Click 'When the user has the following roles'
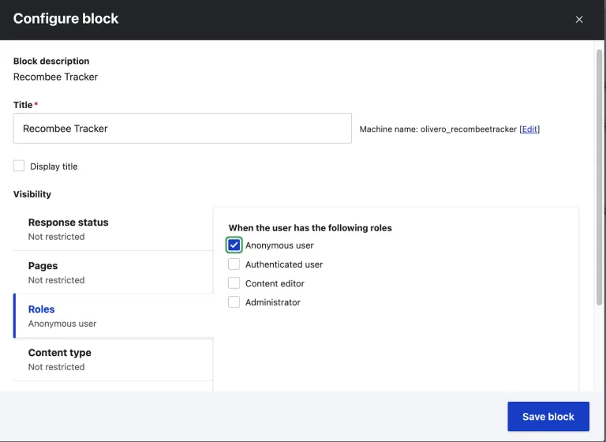 click(x=310, y=228)
